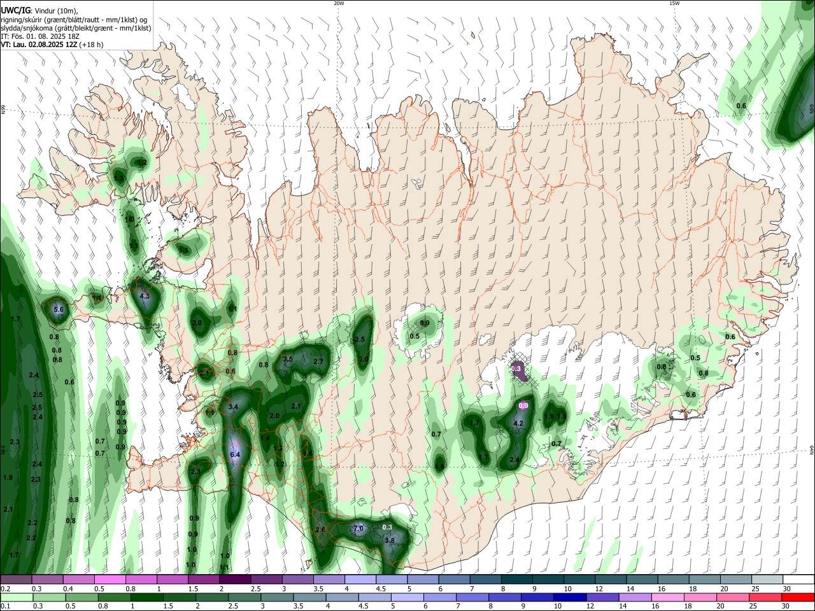Click the 'slydda/snjókoma' legend description line

click(76, 28)
